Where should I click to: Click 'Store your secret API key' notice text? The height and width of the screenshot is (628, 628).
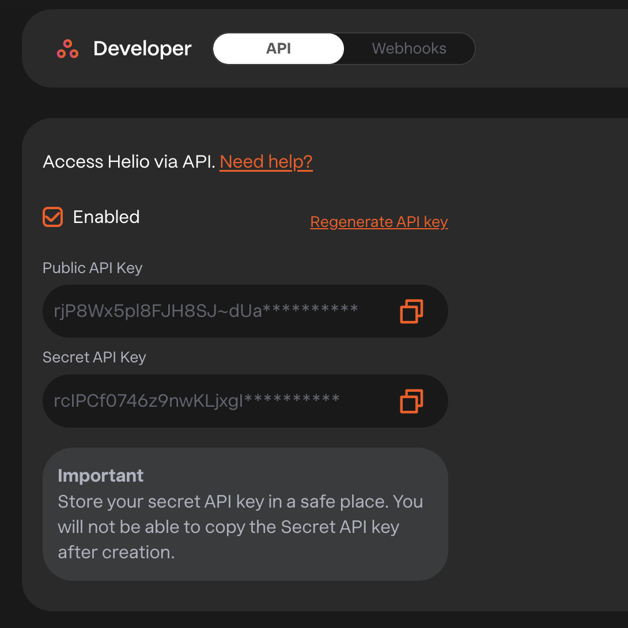240,527
